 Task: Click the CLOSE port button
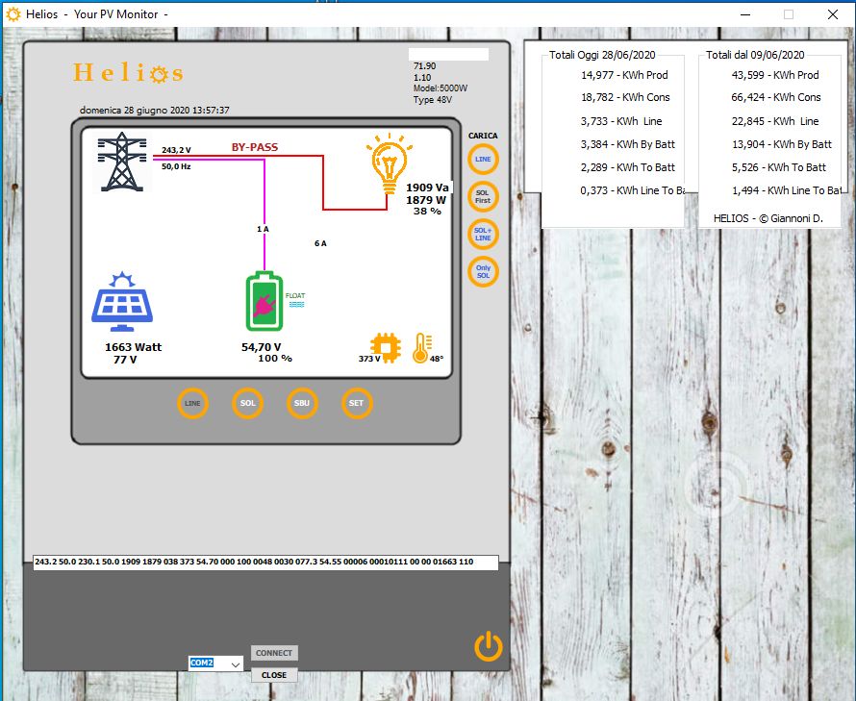tap(274, 675)
